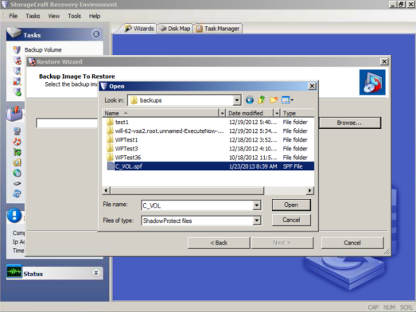Click the Status panel monitor icon
Image resolution: width=416 pixels, height=312 pixels.
click(14, 272)
